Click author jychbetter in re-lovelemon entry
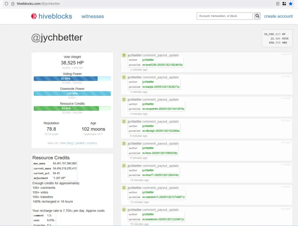 pos(148,214)
